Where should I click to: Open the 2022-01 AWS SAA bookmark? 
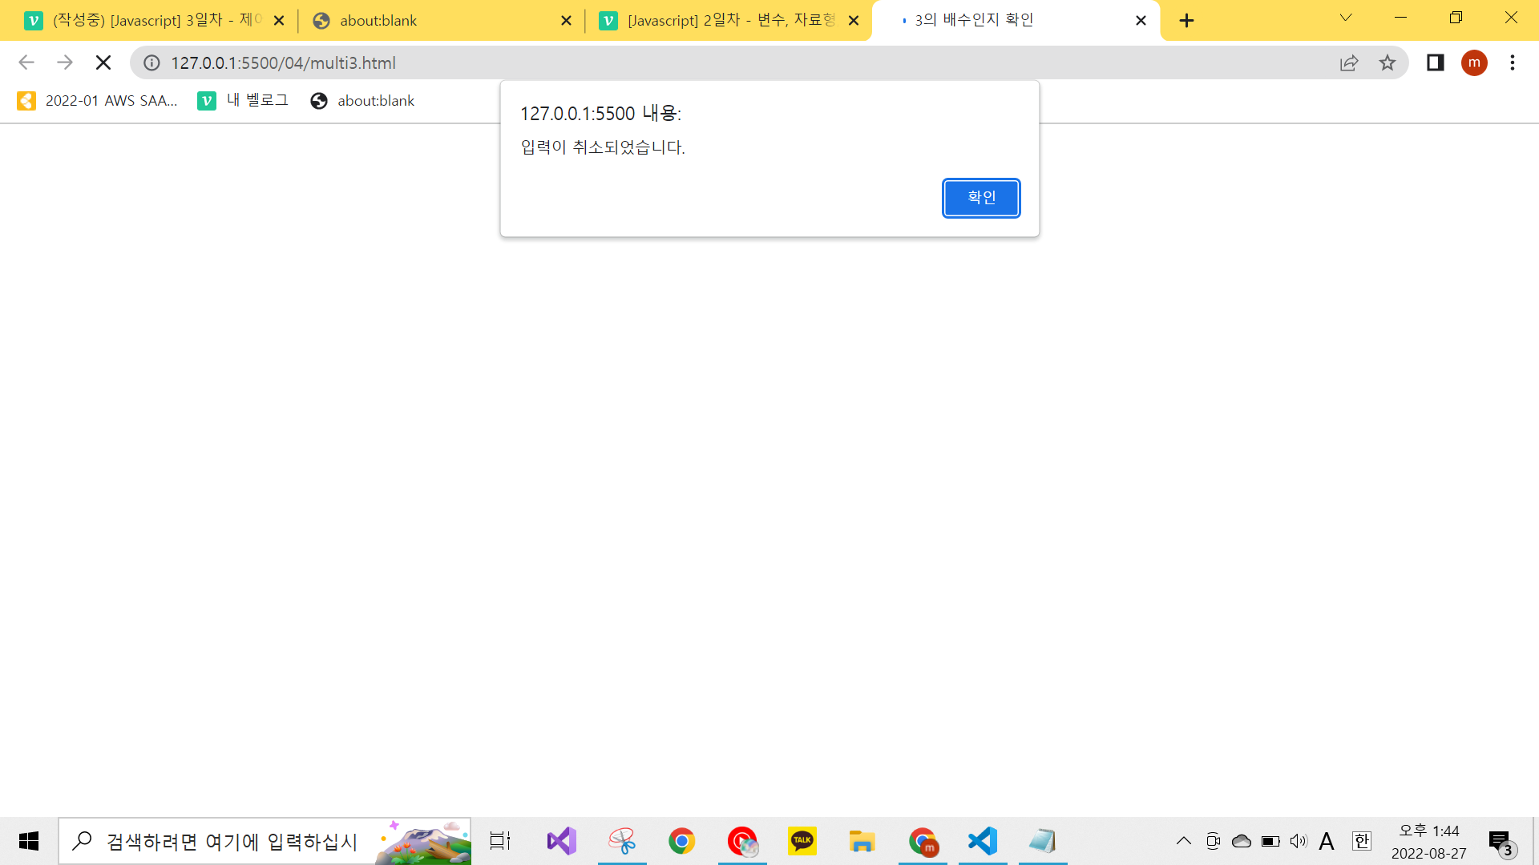click(x=98, y=101)
